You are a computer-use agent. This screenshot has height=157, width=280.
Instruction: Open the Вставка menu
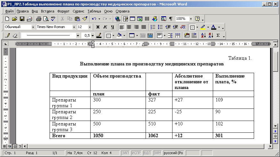tap(47, 11)
